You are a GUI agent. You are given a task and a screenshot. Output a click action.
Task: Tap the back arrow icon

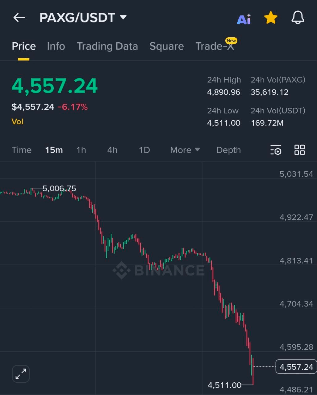(x=19, y=18)
